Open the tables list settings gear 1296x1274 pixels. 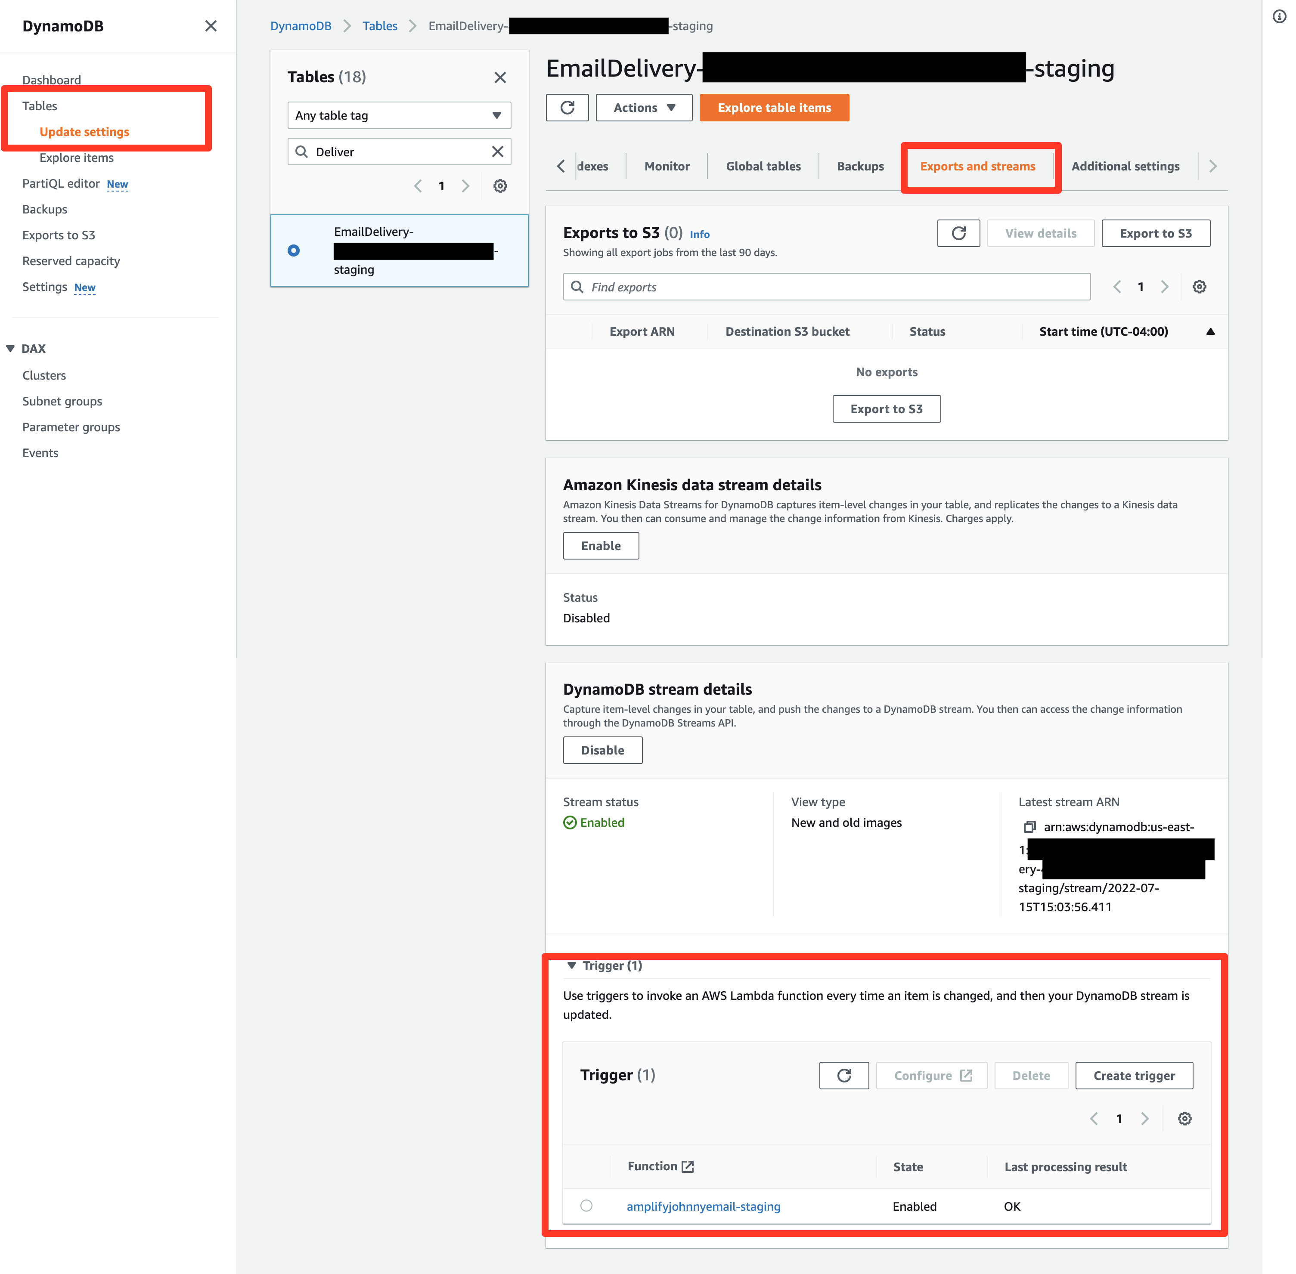pyautogui.click(x=499, y=186)
